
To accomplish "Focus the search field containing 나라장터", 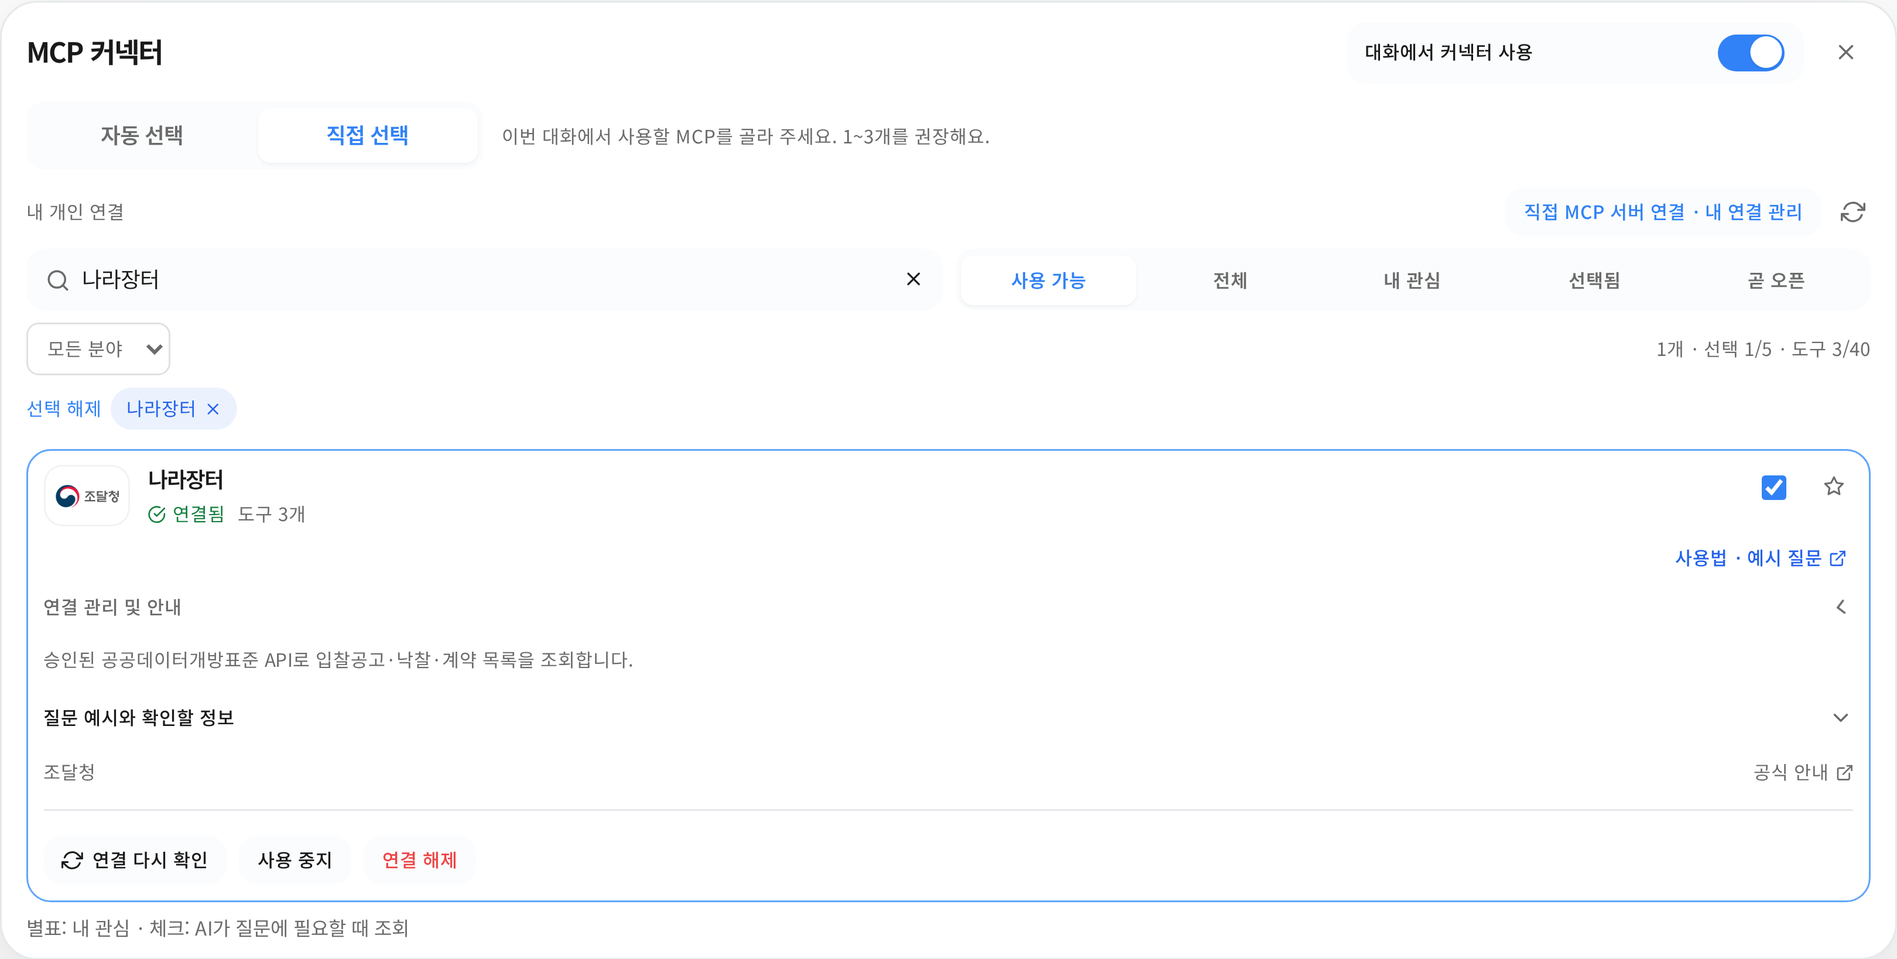I will pos(485,280).
